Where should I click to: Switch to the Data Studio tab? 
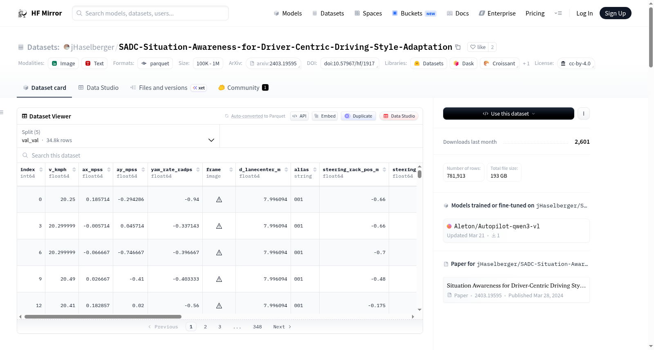[99, 87]
